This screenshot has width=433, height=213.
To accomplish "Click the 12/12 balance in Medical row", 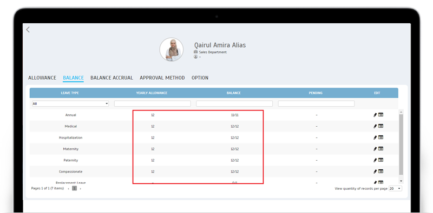I will coord(235,126).
